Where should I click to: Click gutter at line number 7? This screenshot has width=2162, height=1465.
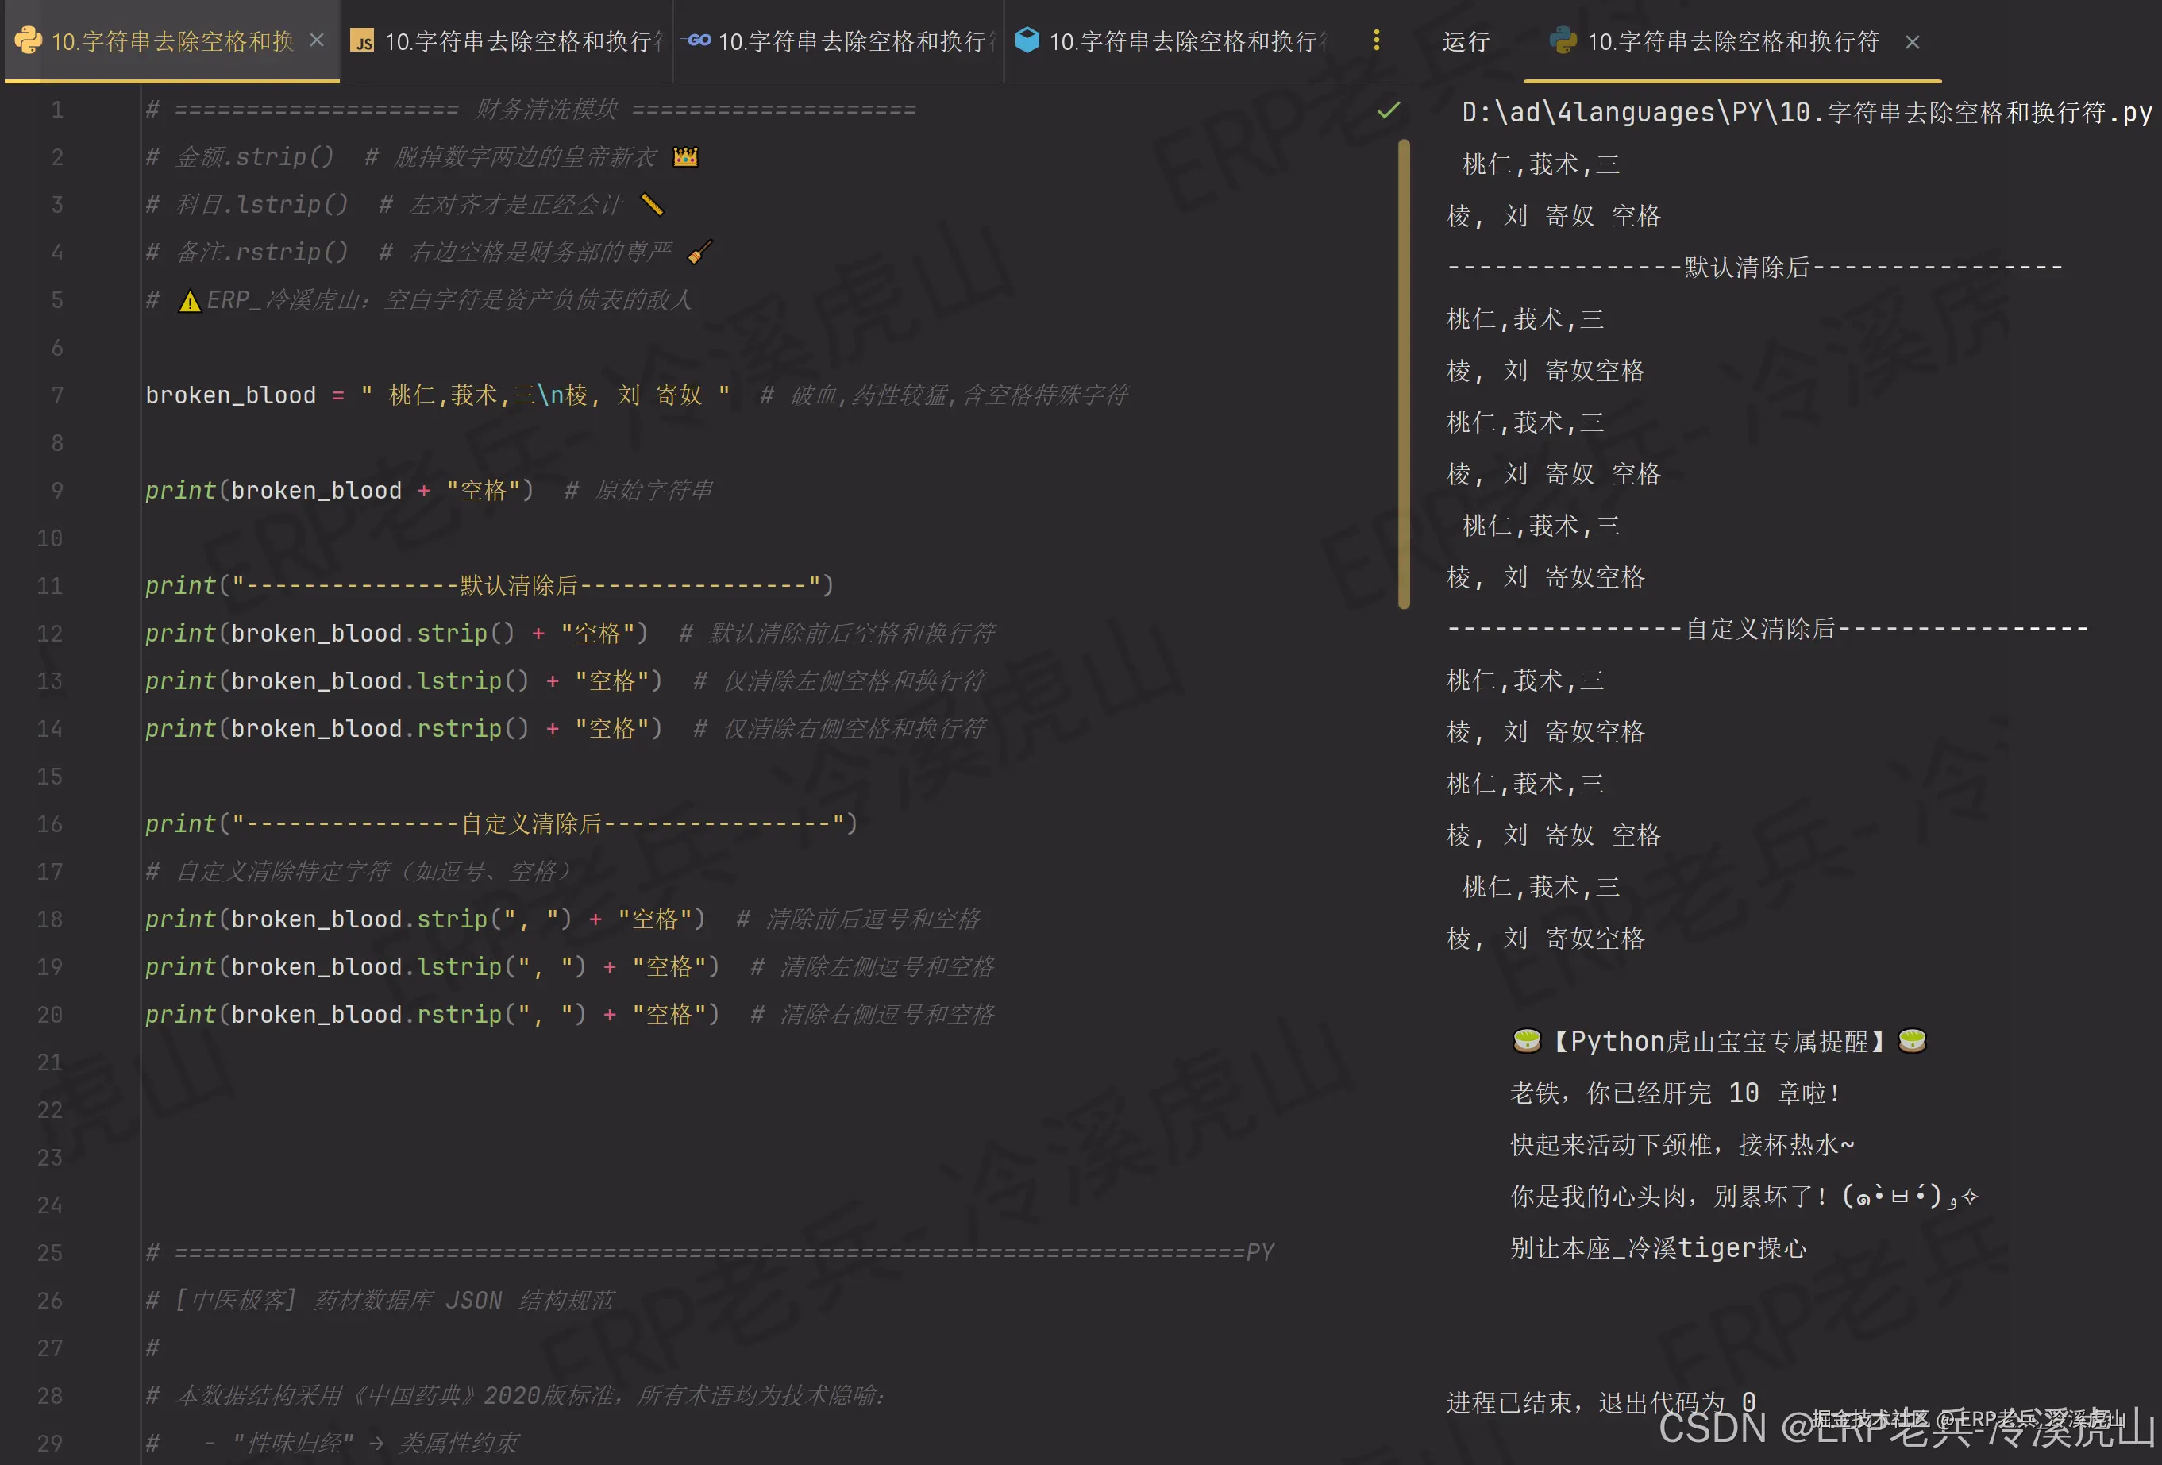pos(56,395)
